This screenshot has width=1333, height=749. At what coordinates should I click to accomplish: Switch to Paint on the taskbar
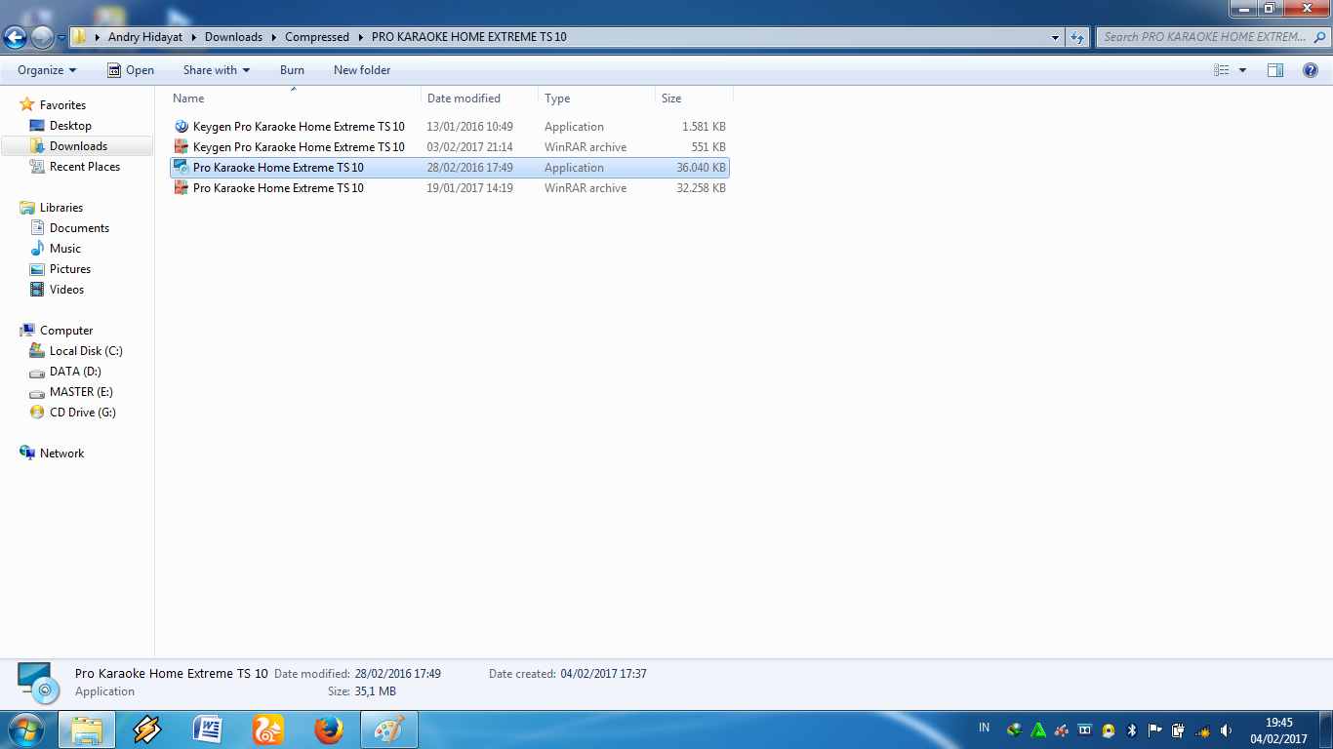click(x=389, y=729)
